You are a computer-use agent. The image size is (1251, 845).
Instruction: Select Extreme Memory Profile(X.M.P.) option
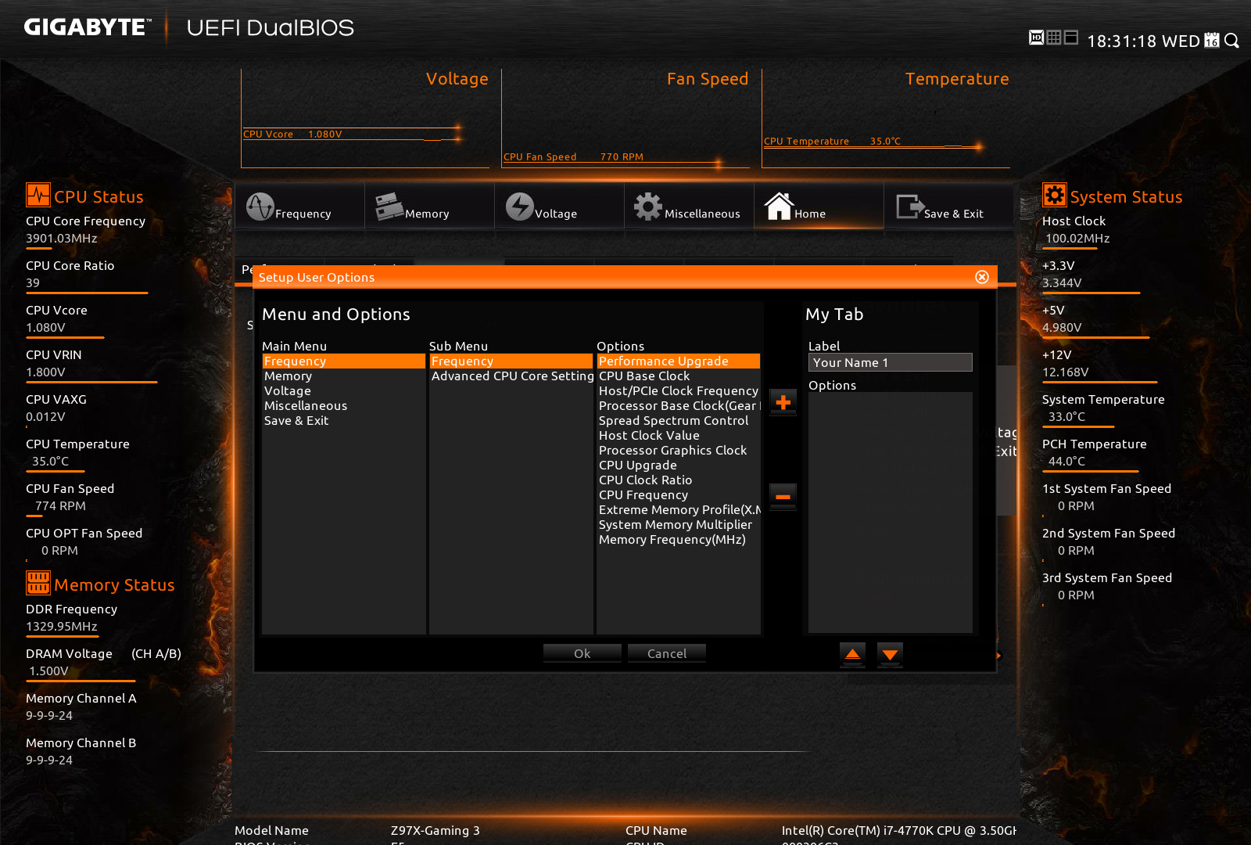[679, 510]
